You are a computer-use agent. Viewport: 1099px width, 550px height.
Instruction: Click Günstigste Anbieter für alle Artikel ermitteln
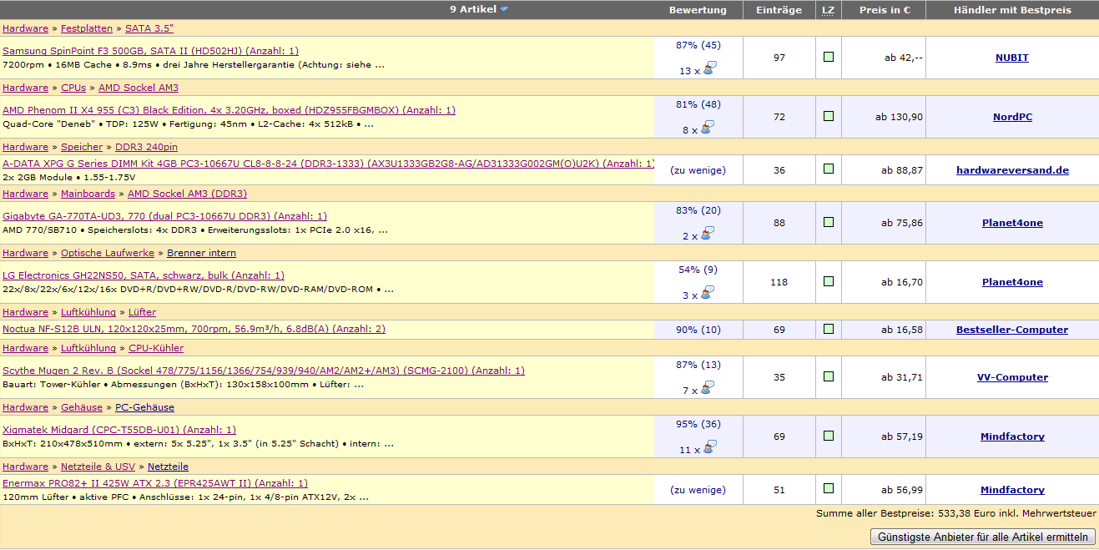point(983,537)
